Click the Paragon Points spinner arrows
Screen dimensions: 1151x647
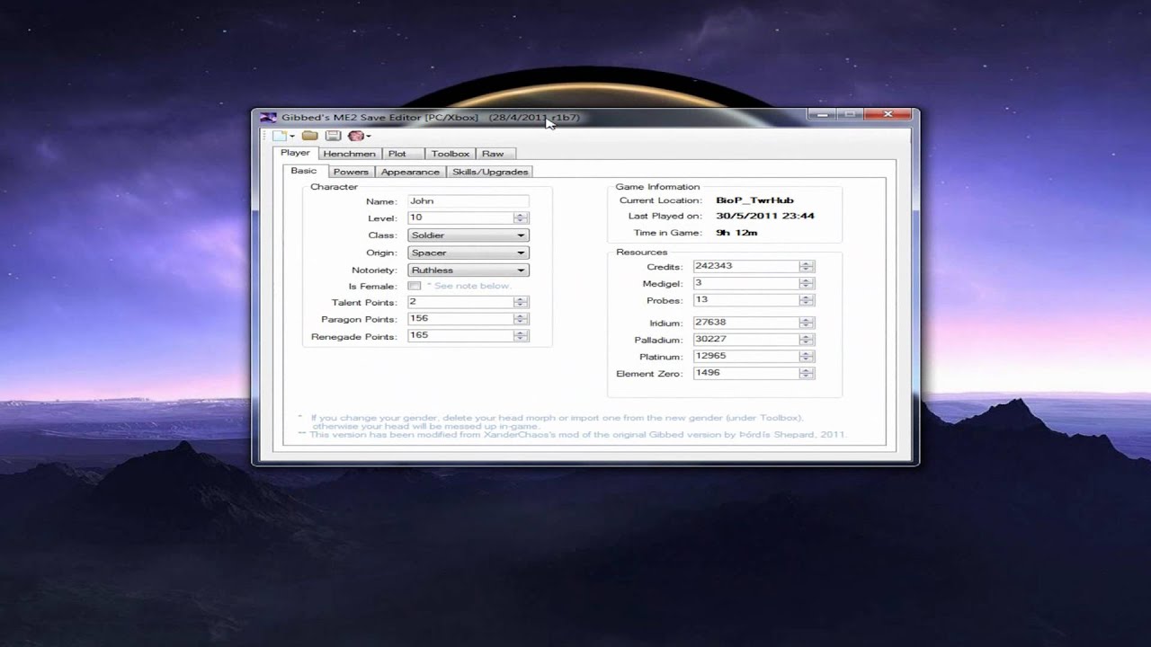[521, 318]
